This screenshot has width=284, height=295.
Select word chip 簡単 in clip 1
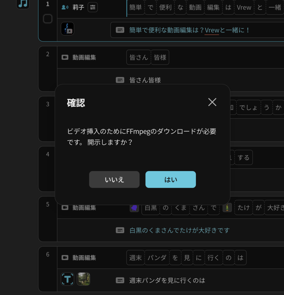point(136,7)
